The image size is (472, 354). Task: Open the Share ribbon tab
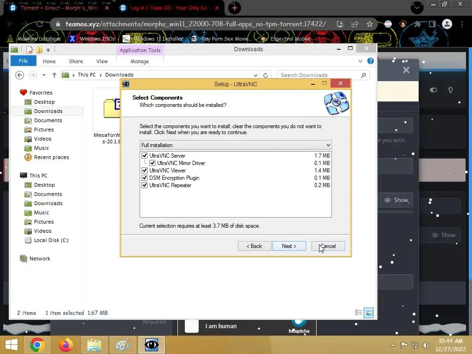coord(76,61)
